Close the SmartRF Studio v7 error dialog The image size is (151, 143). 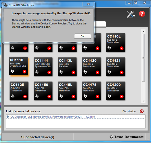(x=88, y=4)
